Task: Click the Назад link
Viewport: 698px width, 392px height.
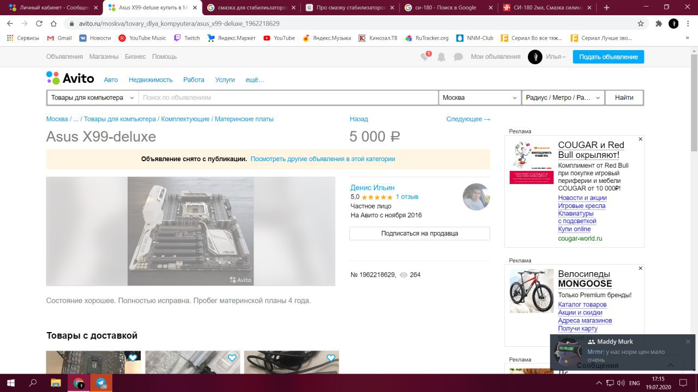Action: coord(359,119)
